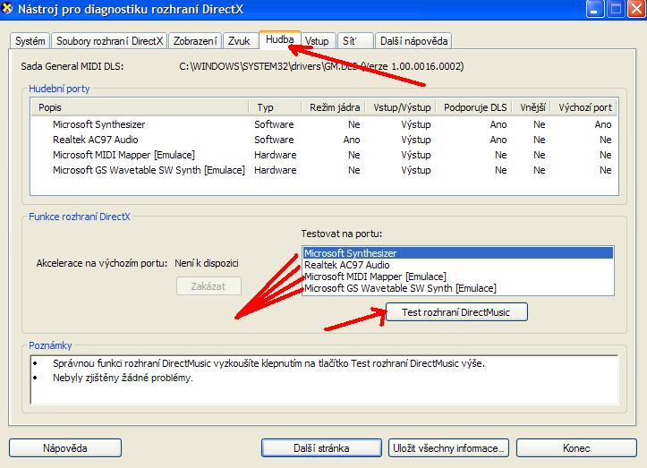Screen dimensions: 647x468
Task: Sort ports by Popis column header
Action: pyautogui.click(x=140, y=107)
